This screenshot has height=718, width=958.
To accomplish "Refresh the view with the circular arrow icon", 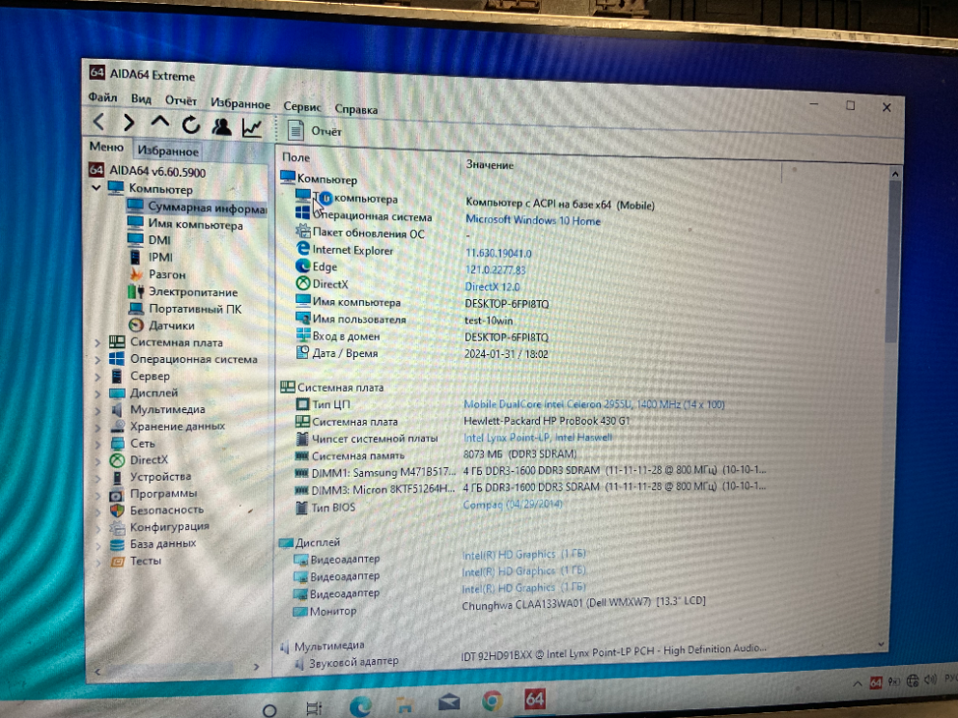I will tap(190, 124).
